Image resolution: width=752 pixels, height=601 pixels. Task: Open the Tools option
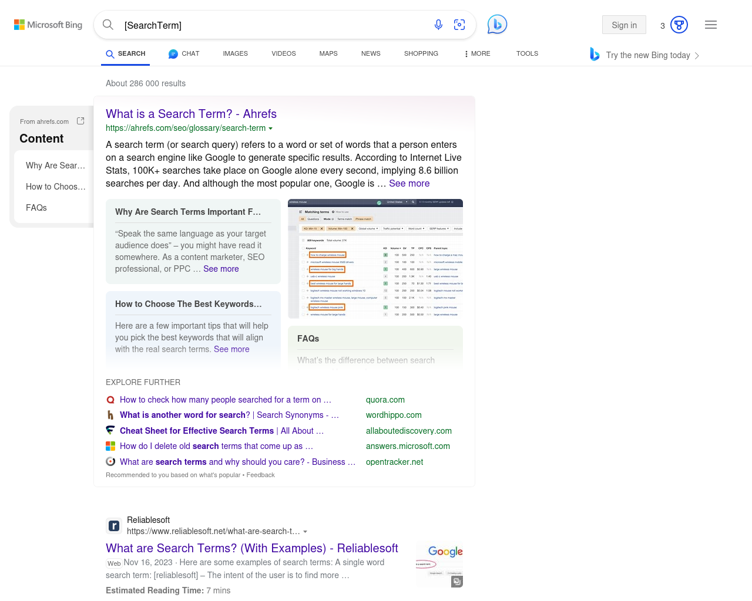pos(527,53)
